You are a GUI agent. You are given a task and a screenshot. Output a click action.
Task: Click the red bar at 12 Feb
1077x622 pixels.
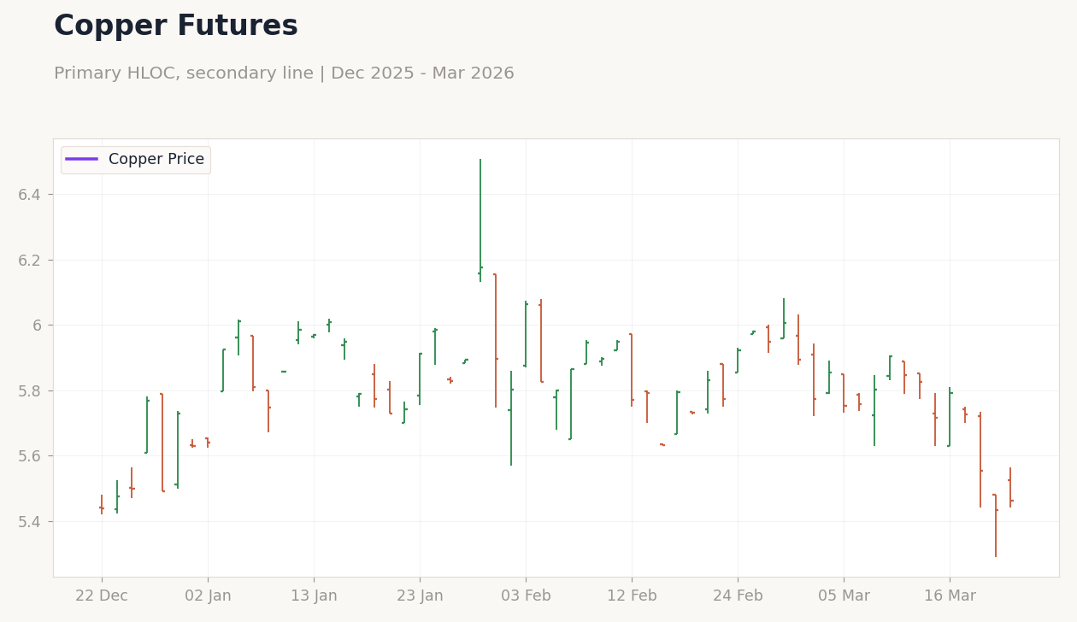[632, 370]
